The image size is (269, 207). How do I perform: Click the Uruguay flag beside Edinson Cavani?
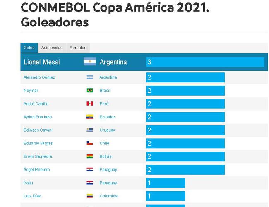tap(89, 130)
